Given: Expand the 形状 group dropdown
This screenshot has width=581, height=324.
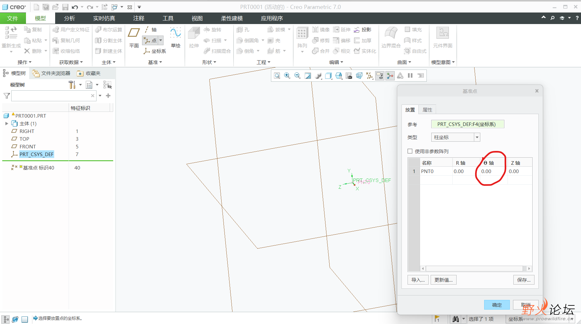Looking at the screenshot, I should 209,62.
